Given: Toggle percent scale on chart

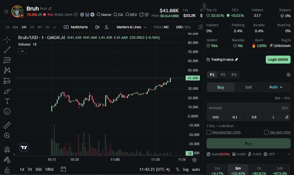Looking at the screenshot, I should pos(177,169).
